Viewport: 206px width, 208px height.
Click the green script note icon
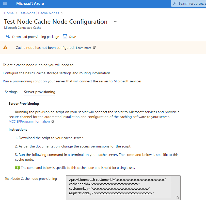point(17,168)
